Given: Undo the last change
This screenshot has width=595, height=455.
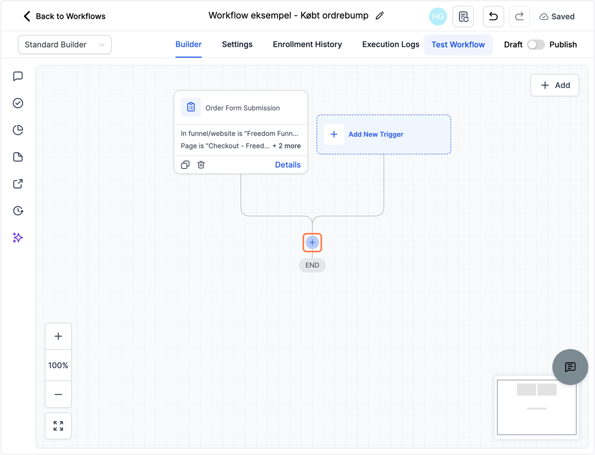Looking at the screenshot, I should (493, 16).
